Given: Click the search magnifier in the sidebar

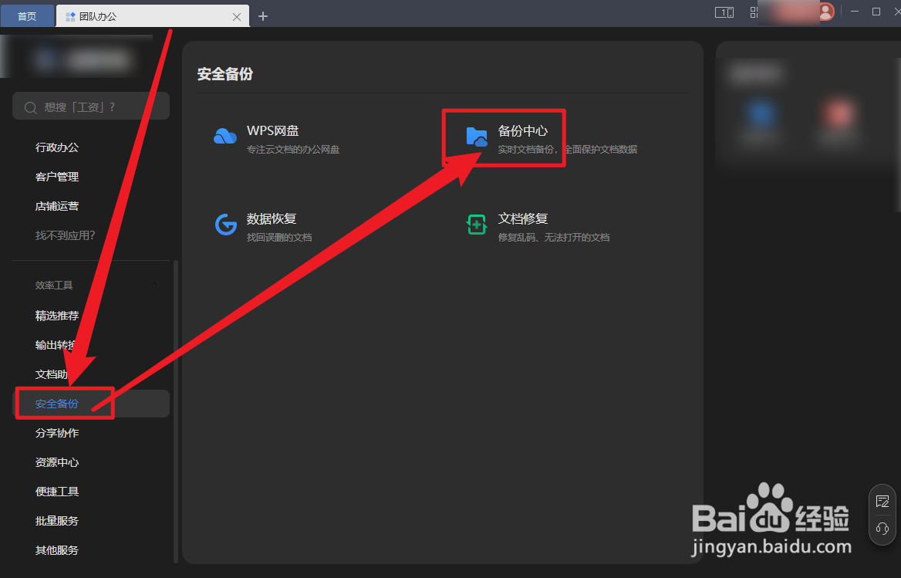Looking at the screenshot, I should point(30,106).
